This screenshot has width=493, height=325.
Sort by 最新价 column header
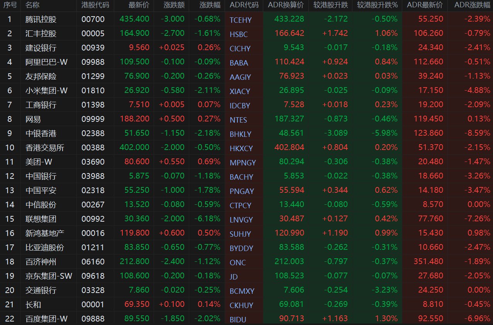point(139,5)
